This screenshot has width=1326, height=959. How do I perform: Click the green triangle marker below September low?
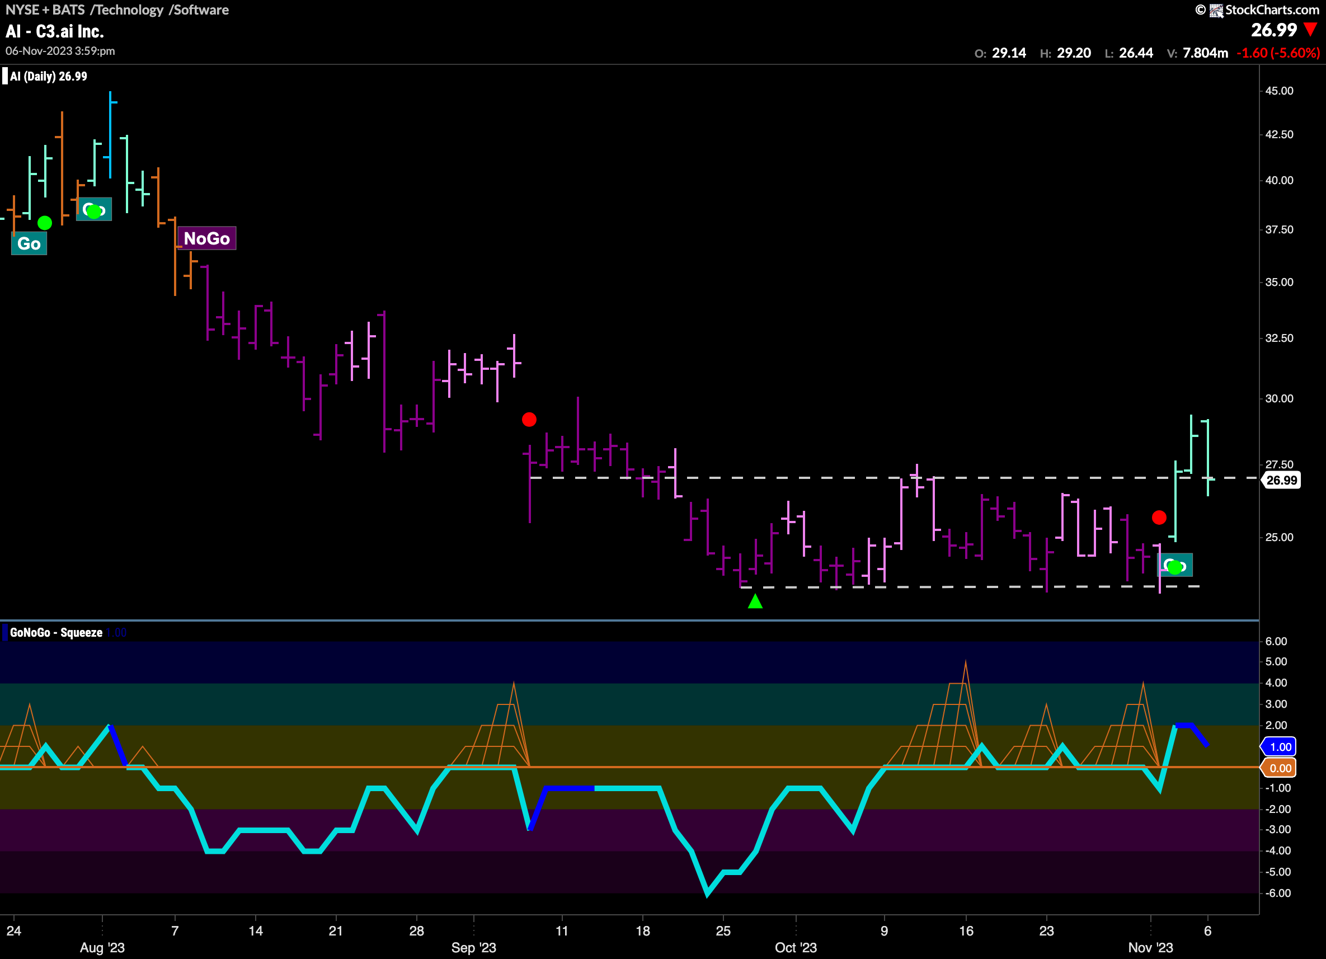coord(755,600)
